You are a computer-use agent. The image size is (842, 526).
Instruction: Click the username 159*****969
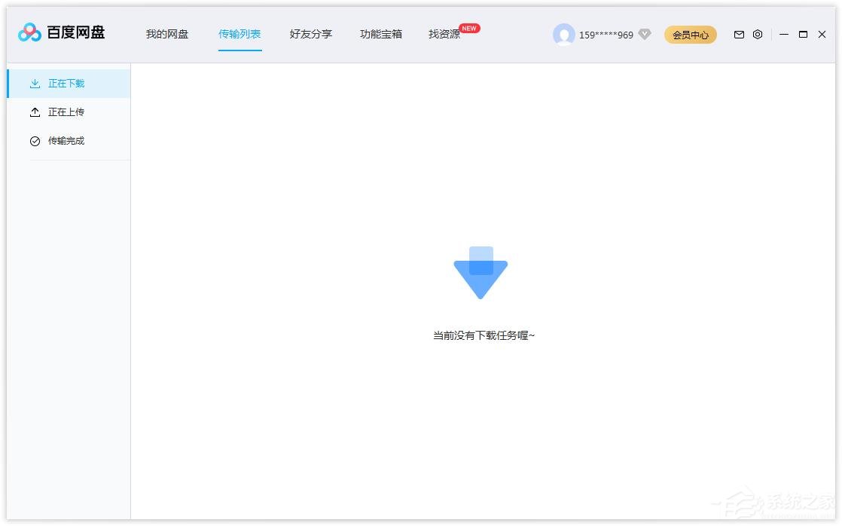point(606,35)
